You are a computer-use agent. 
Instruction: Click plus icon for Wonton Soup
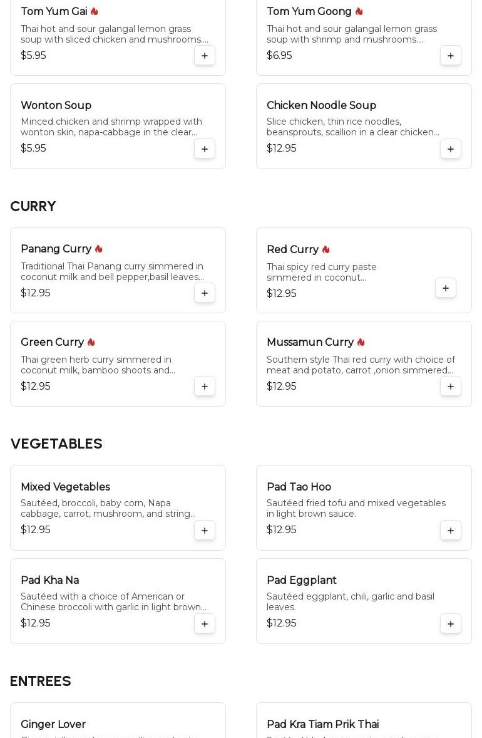[205, 148]
